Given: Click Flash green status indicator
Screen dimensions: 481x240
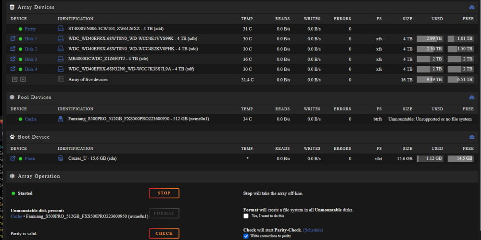Looking at the screenshot, I should point(20,159).
